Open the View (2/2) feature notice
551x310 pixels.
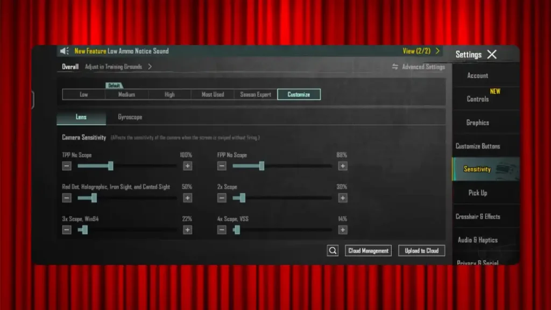click(416, 51)
